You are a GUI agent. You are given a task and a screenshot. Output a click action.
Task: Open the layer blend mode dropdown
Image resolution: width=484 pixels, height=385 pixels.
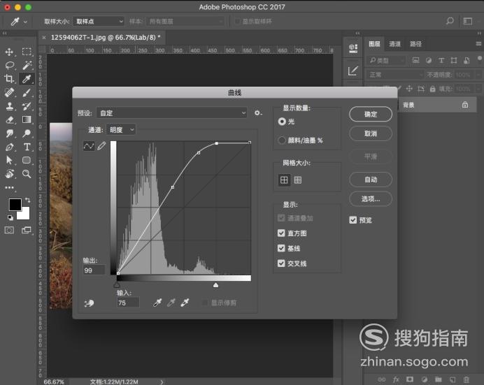[395, 75]
